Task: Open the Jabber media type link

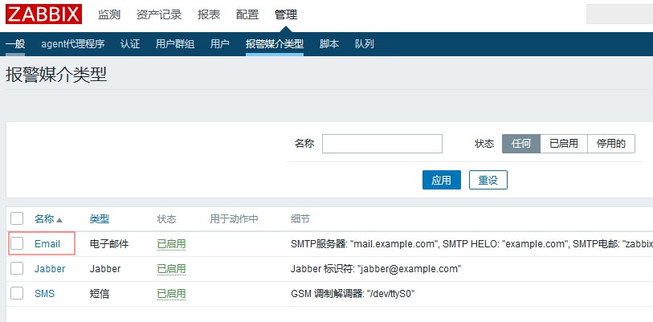Action: click(x=50, y=268)
